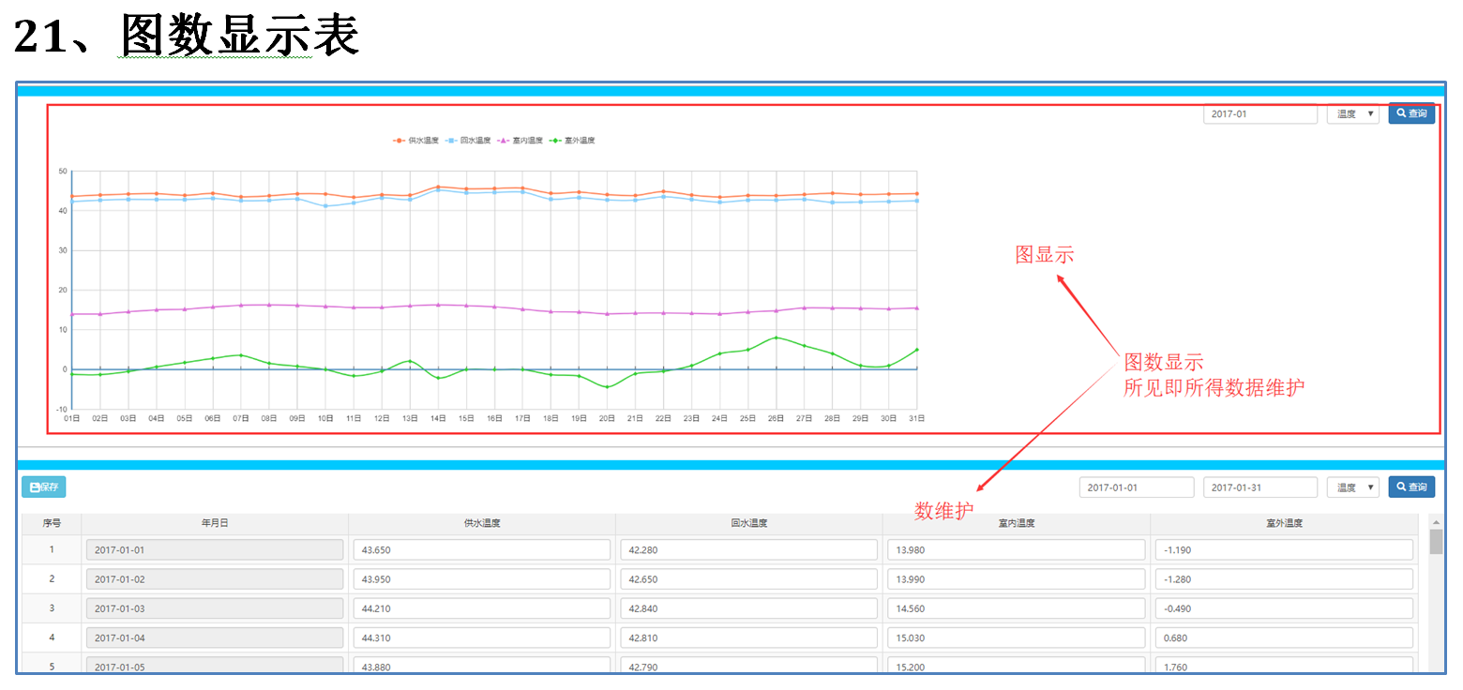Image resolution: width=1463 pixels, height=690 pixels.
Task: Click 供水温度 cell with value 43.650
Action: (482, 550)
